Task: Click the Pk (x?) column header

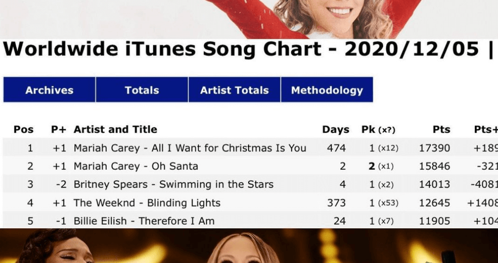Action: [378, 130]
